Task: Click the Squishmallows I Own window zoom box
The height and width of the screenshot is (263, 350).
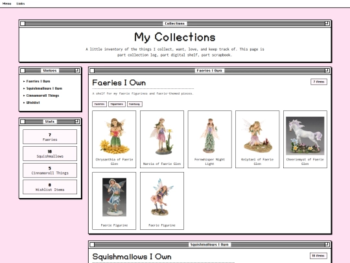Action: coord(327,245)
